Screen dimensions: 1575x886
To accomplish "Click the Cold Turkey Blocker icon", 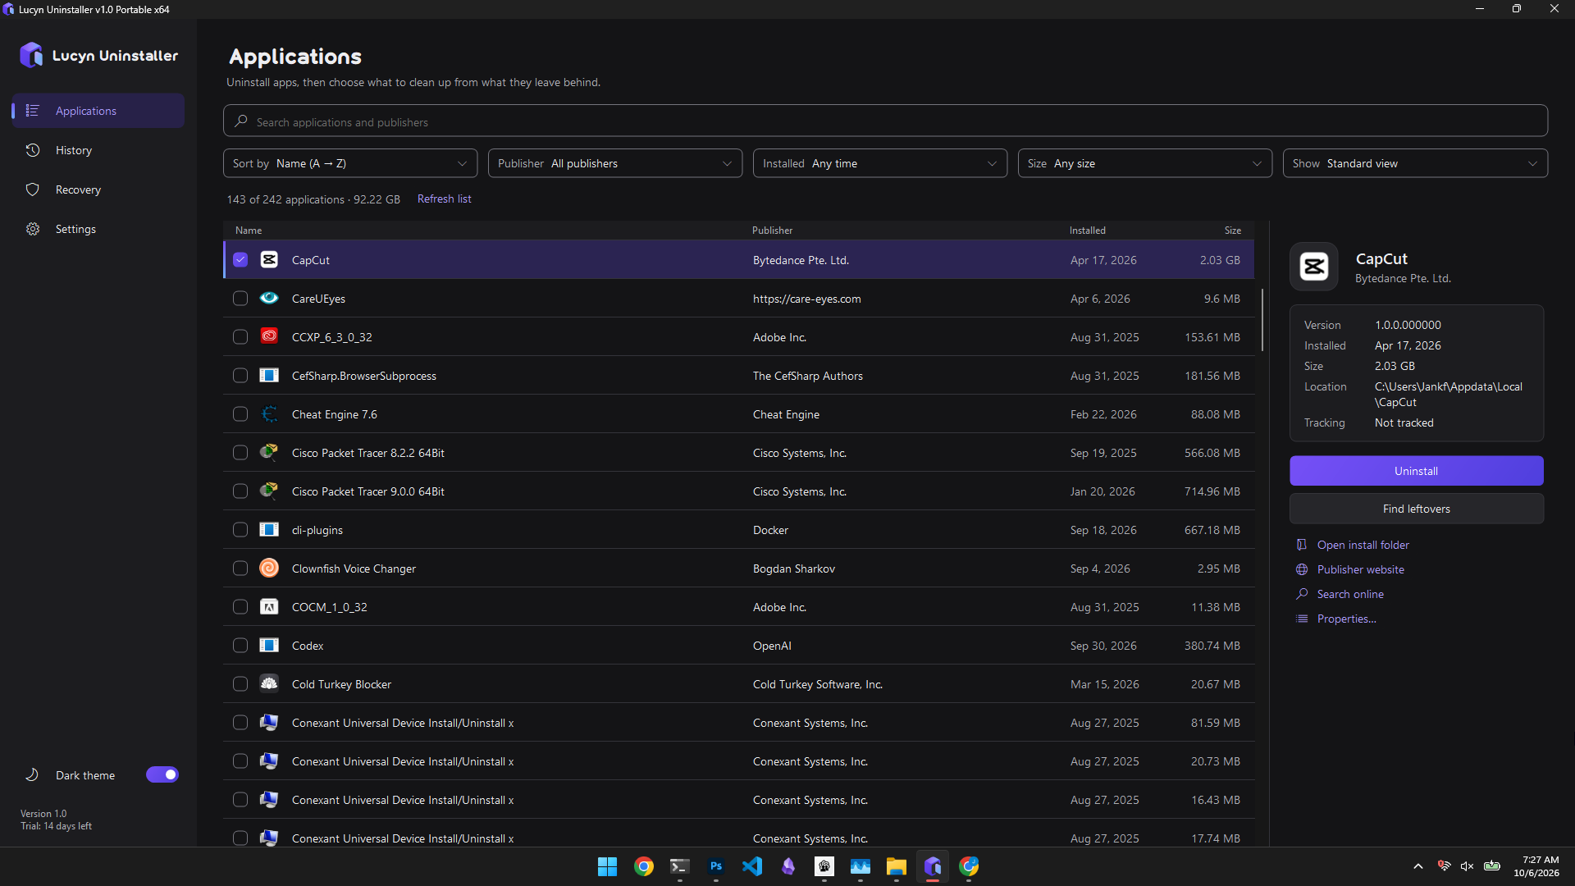I will click(x=269, y=683).
